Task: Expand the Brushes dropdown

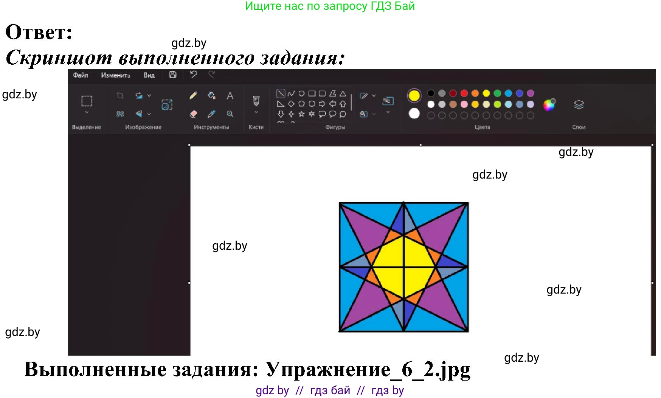Action: coord(256,112)
